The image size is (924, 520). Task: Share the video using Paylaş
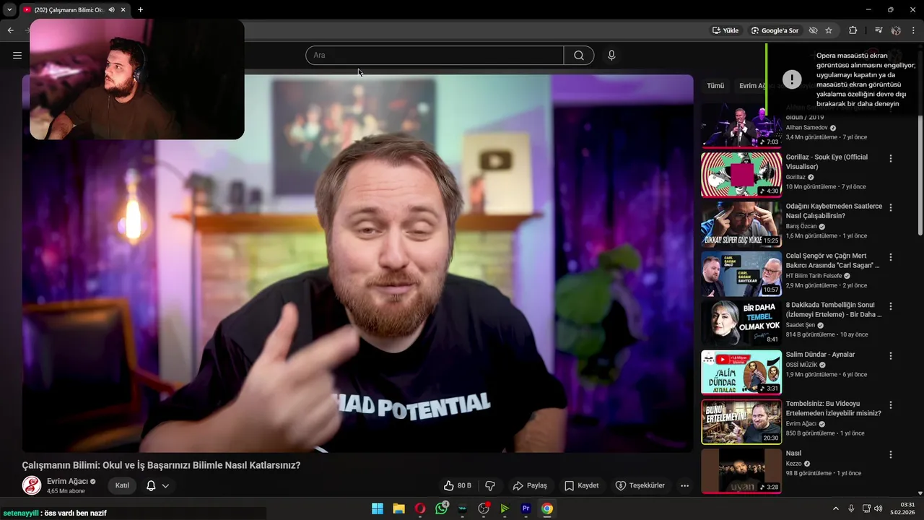(530, 485)
